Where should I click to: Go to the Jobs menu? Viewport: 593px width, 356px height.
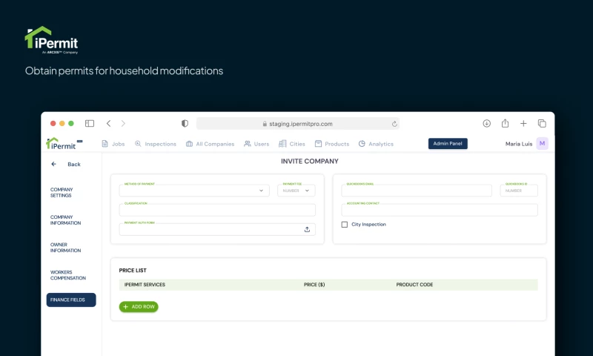click(x=113, y=144)
